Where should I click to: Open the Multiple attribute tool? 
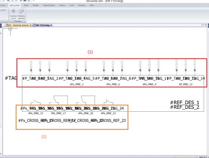(22, 14)
